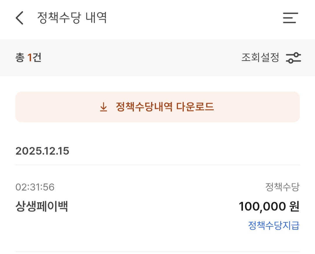
Task: Tap the download banner area
Action: [157, 107]
